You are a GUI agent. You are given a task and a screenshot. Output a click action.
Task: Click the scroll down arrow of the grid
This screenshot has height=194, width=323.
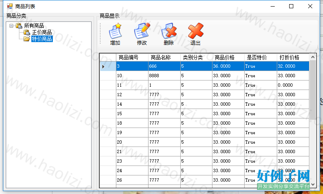coord(313,185)
